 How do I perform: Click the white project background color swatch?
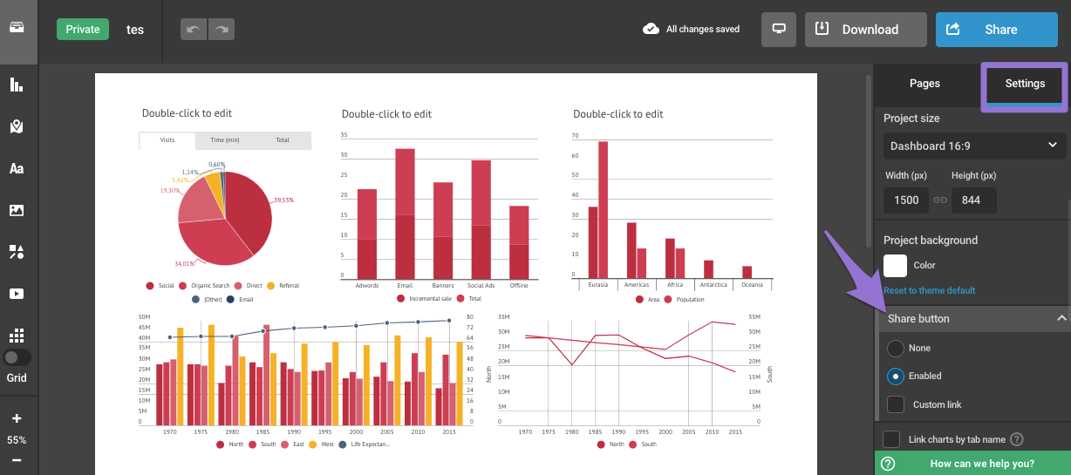tap(896, 265)
